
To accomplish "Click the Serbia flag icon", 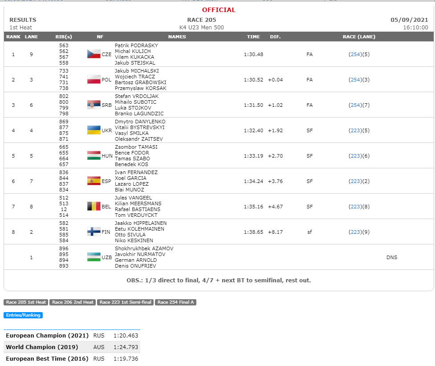I will pyautogui.click(x=94, y=105).
